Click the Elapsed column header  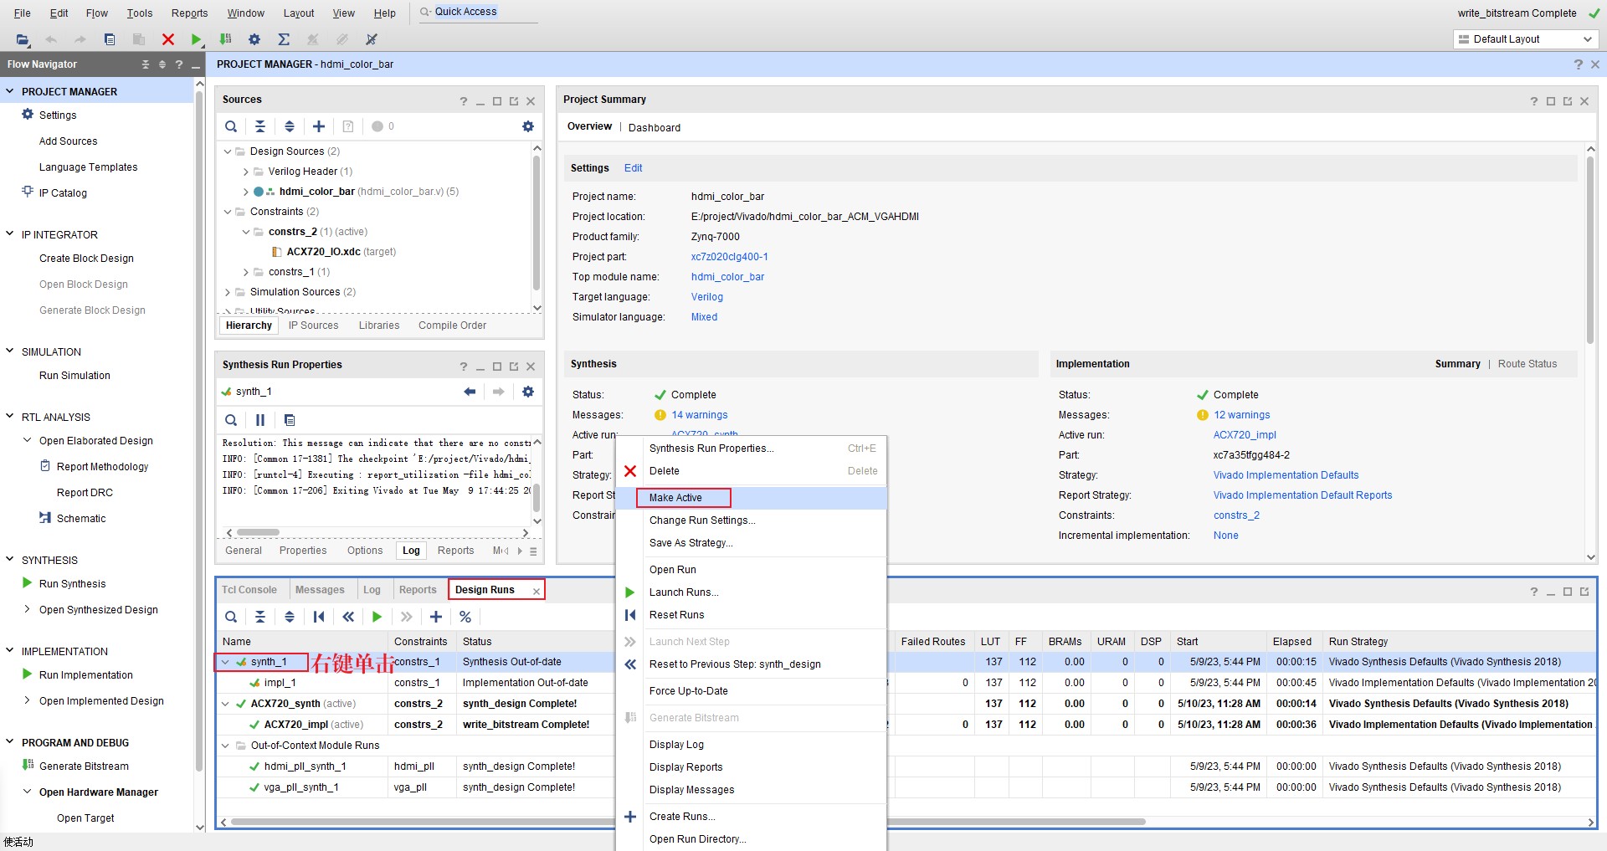click(x=1294, y=642)
